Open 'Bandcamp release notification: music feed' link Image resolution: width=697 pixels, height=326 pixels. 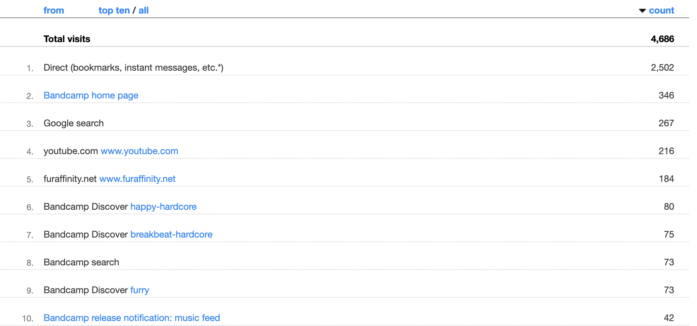tap(132, 318)
